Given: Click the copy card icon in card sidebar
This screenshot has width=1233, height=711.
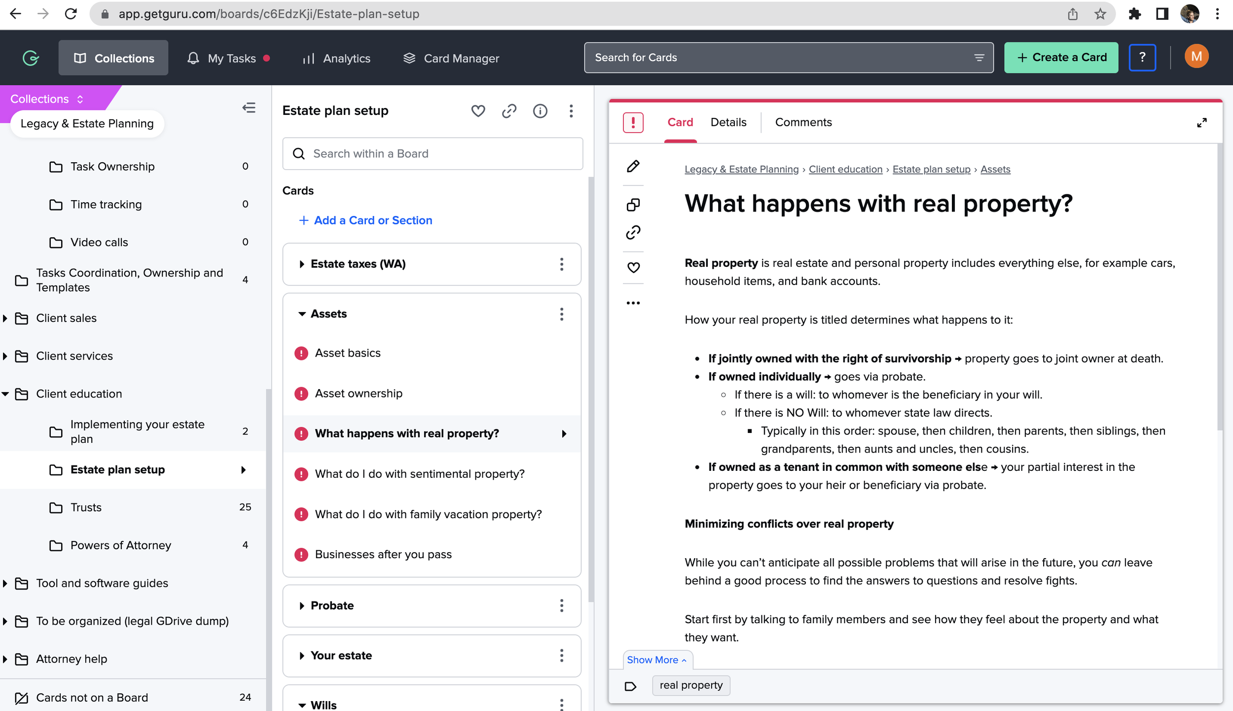Looking at the screenshot, I should coord(633,205).
